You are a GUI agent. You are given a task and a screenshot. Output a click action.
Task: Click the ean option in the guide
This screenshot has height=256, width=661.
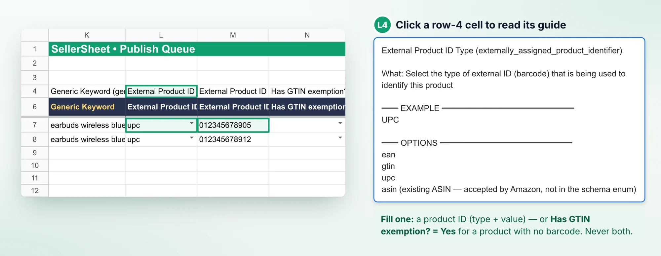coord(388,155)
